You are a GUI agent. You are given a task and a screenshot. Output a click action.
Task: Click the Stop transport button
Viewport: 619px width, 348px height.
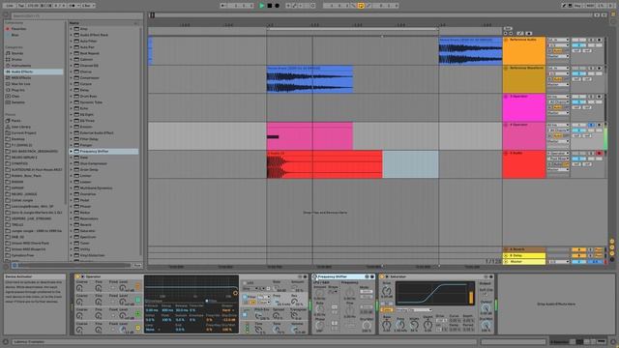click(x=270, y=6)
